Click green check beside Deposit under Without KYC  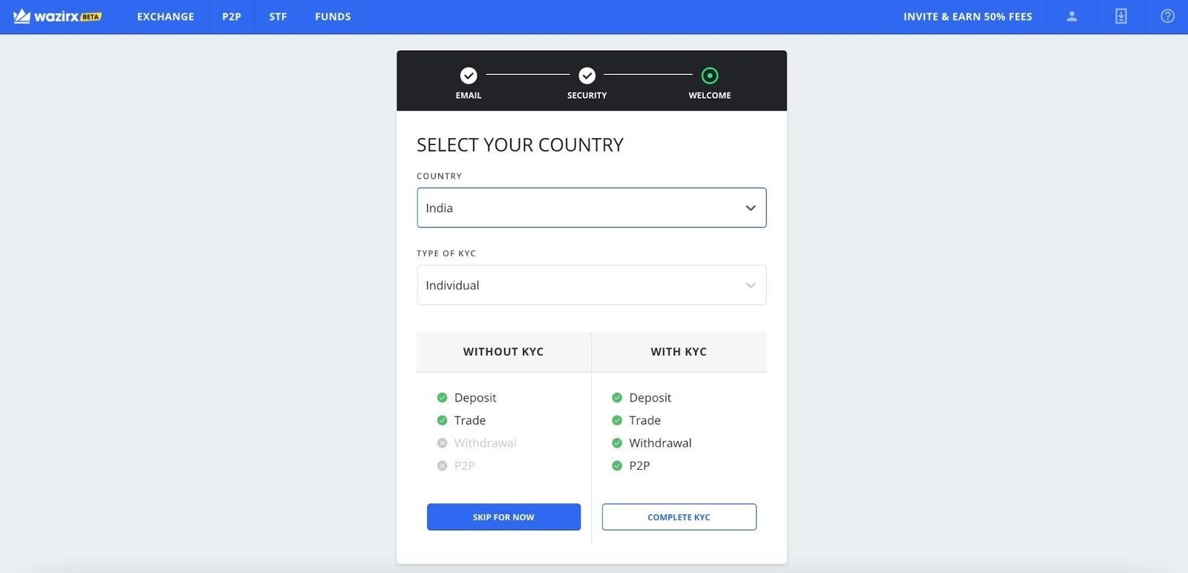click(443, 398)
